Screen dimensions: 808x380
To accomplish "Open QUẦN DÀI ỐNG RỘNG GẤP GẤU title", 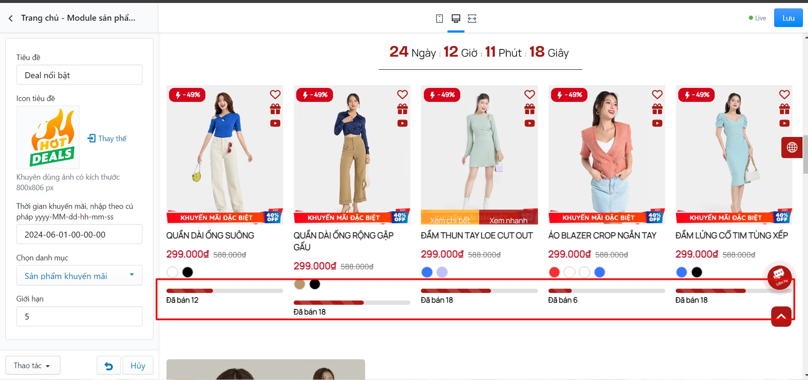I will (x=344, y=241).
